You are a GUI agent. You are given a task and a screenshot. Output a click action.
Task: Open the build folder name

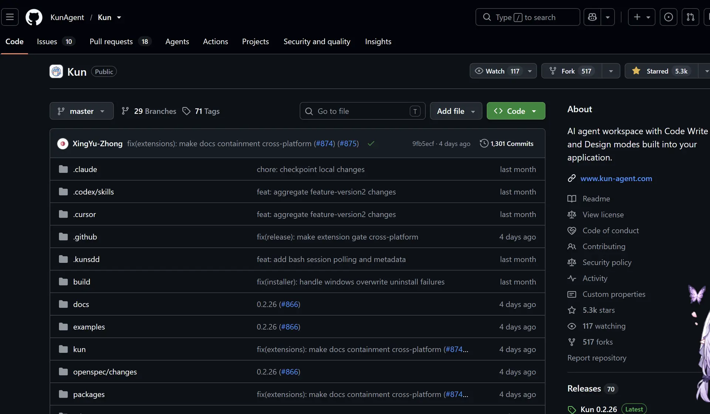point(82,282)
